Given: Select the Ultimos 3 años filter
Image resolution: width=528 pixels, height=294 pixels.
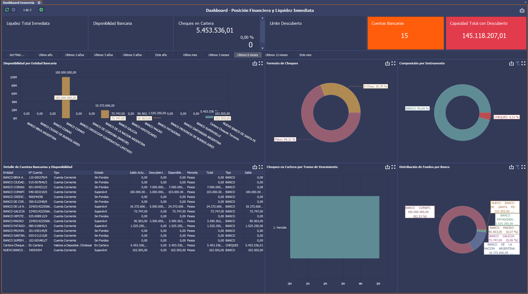Looking at the screenshot, I should point(104,55).
